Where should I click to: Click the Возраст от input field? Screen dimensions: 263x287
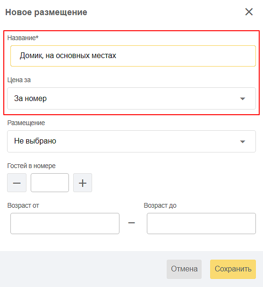point(65,223)
